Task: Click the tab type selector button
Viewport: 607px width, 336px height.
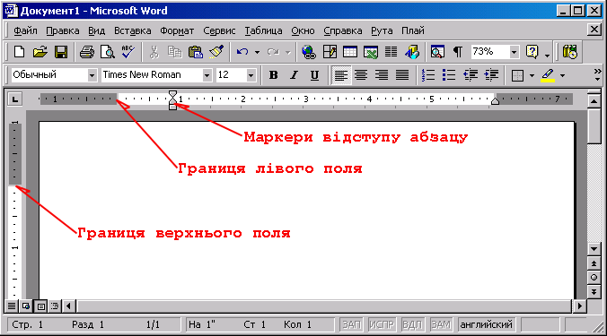Action: tap(14, 99)
